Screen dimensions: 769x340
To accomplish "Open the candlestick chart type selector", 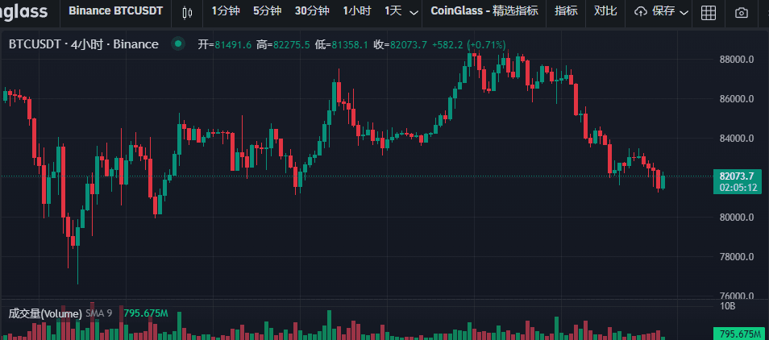I will point(188,12).
